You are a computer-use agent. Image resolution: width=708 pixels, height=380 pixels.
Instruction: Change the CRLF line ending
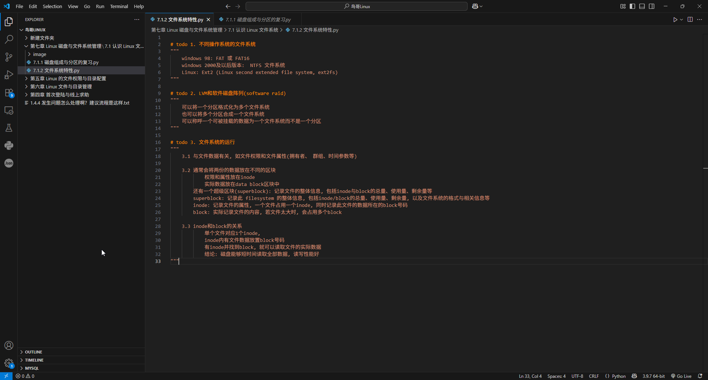pyautogui.click(x=594, y=376)
